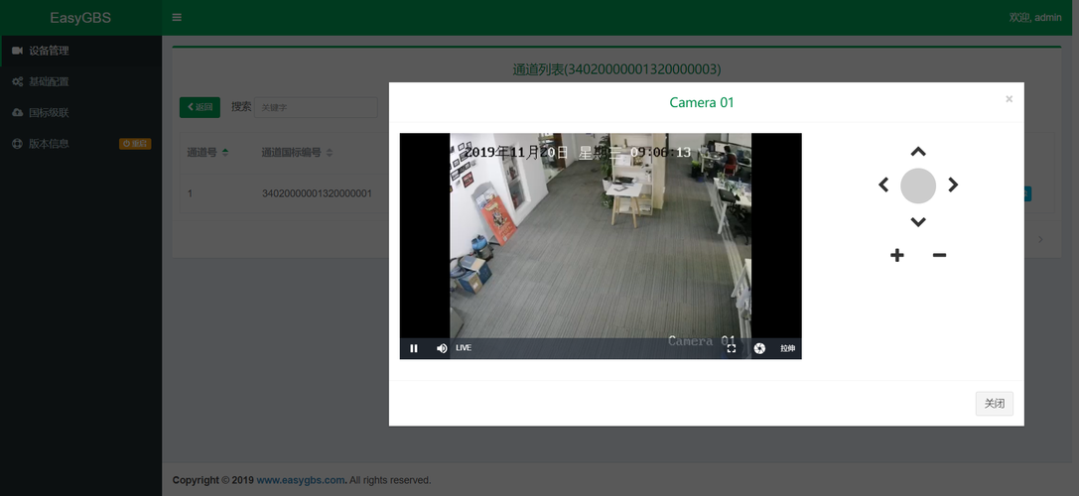Dismiss the dialog with the × icon
The height and width of the screenshot is (496, 1079).
1009,99
